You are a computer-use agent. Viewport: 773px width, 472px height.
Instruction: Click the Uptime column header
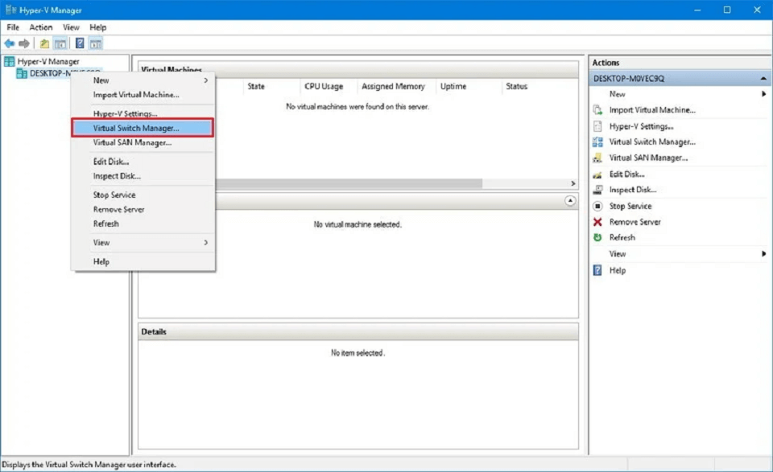click(469, 86)
